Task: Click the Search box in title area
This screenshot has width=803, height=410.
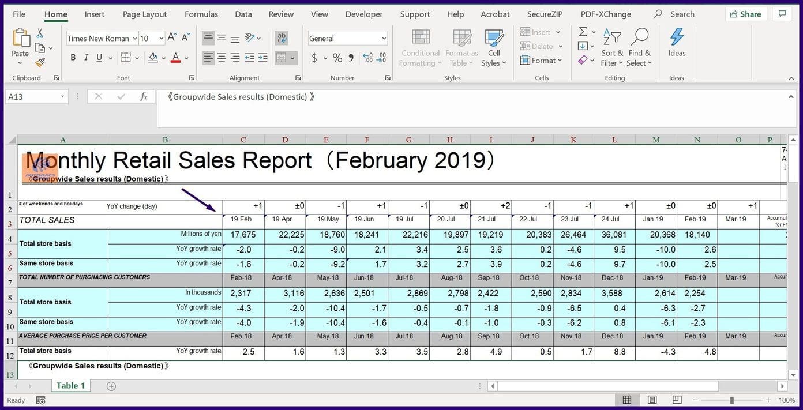Action: [675, 14]
